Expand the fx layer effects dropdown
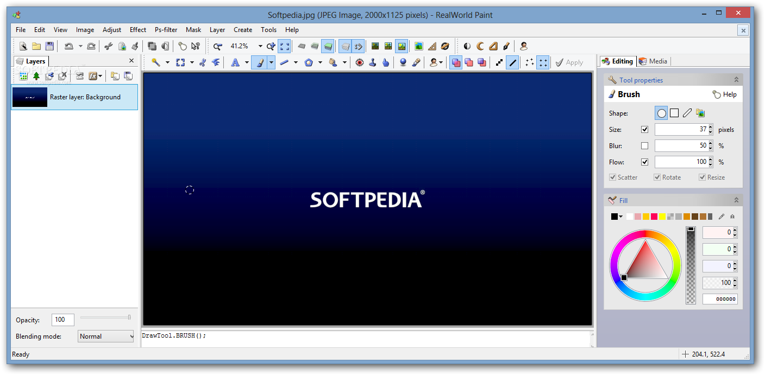Image resolution: width=765 pixels, height=375 pixels. coord(101,76)
